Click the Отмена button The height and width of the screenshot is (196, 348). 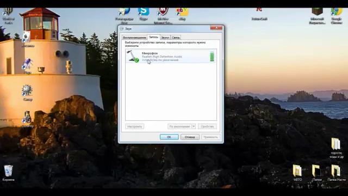[190, 137]
